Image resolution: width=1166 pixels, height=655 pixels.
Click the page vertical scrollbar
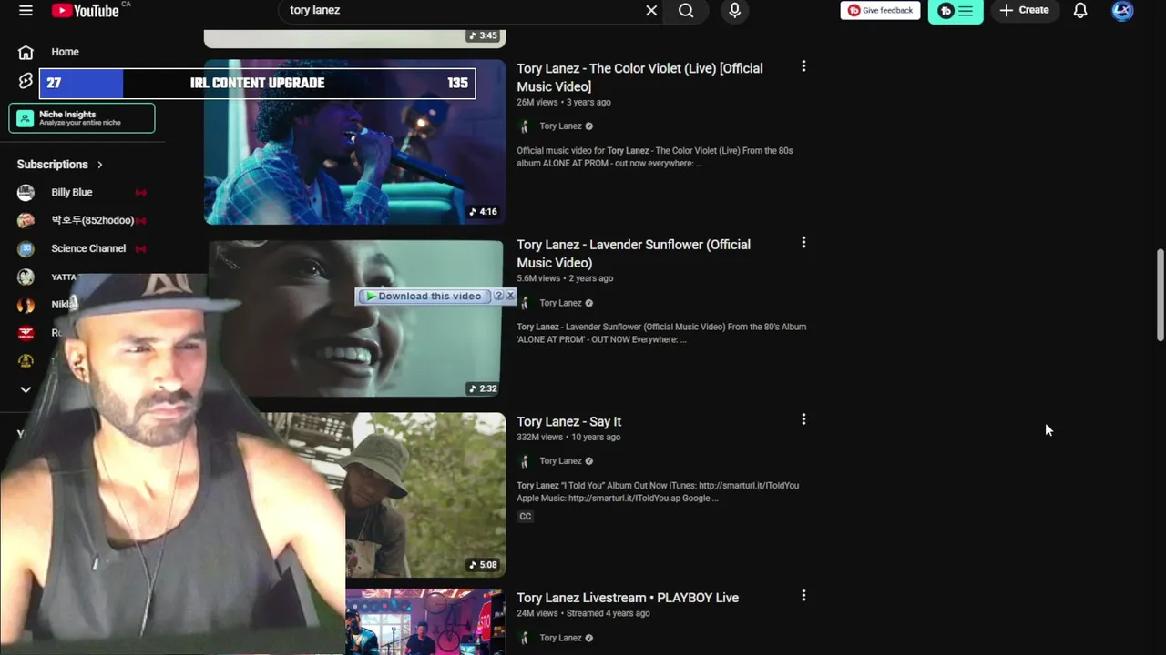coord(1161,294)
